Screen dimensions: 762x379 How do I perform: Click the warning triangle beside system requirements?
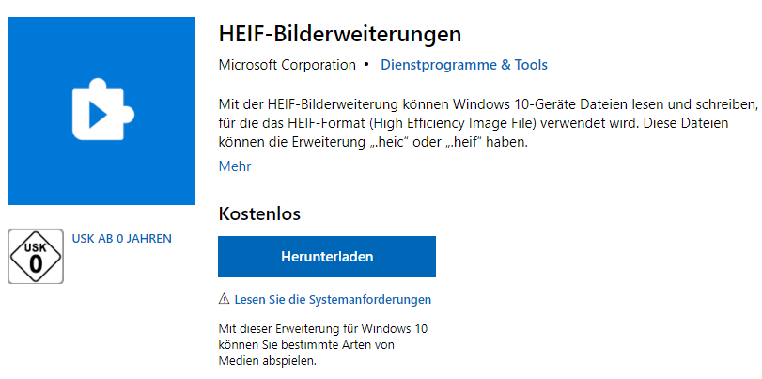224,299
